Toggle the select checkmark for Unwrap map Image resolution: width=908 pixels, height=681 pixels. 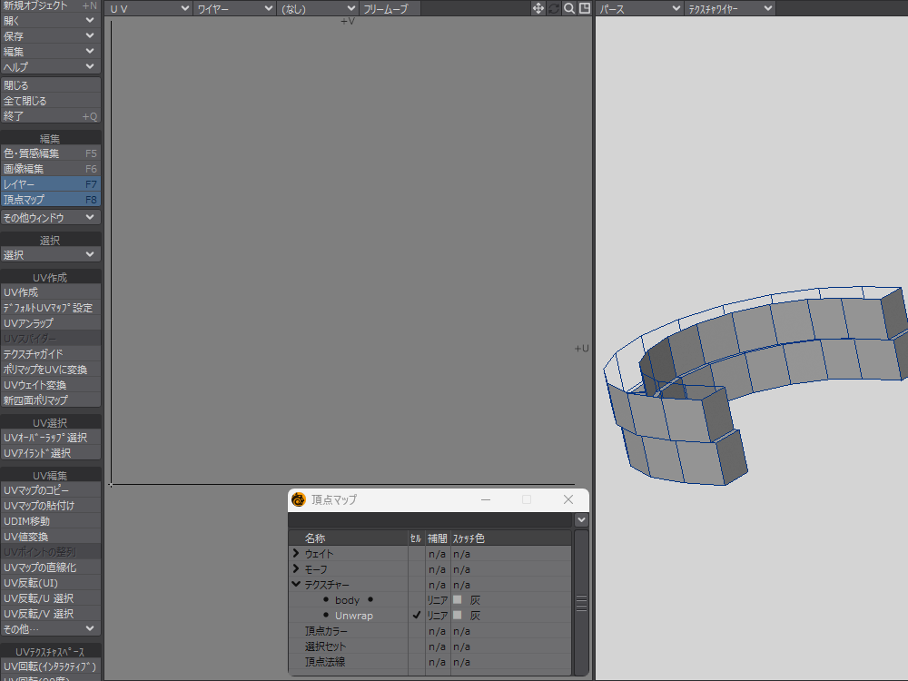(416, 616)
